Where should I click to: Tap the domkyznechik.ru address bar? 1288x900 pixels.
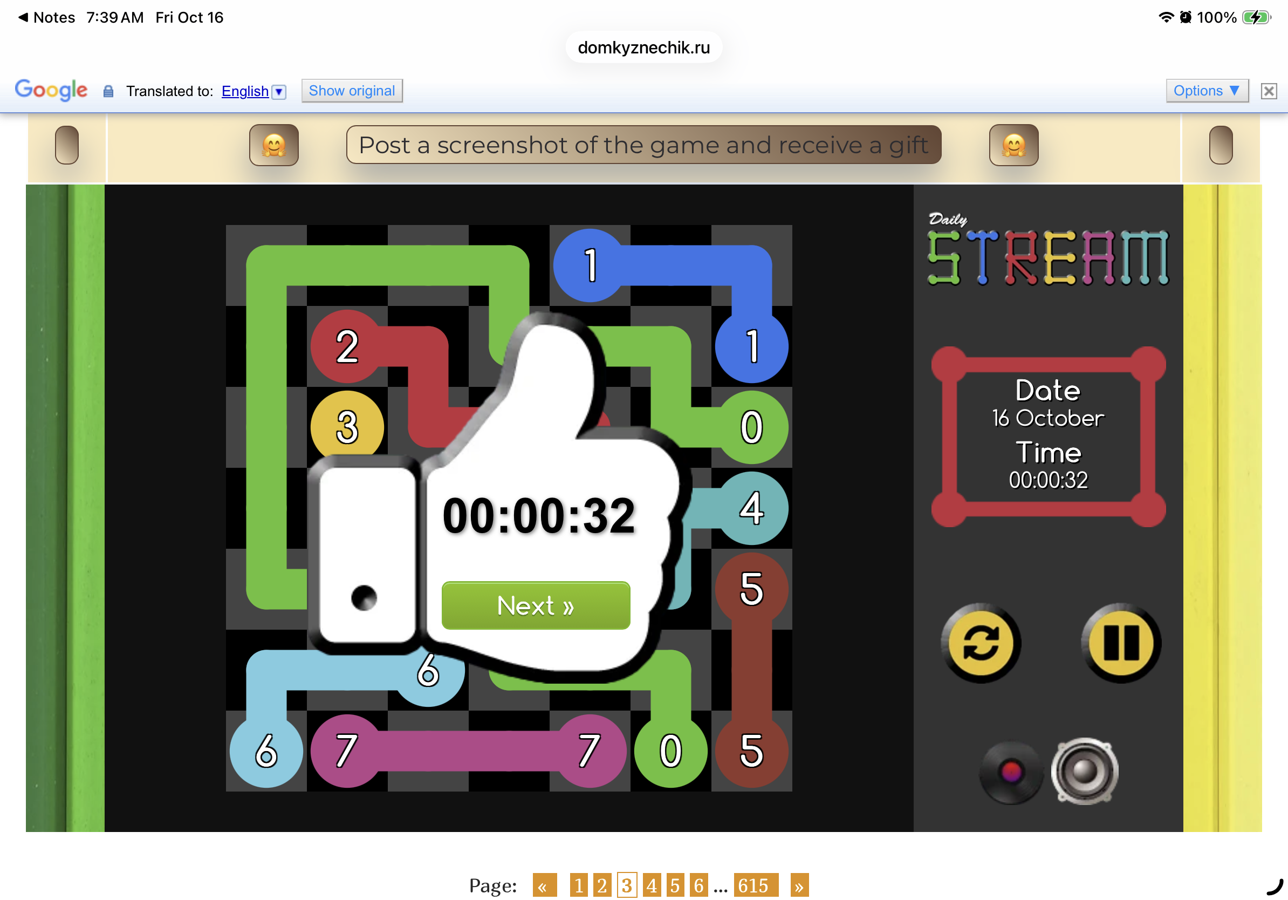tap(643, 47)
